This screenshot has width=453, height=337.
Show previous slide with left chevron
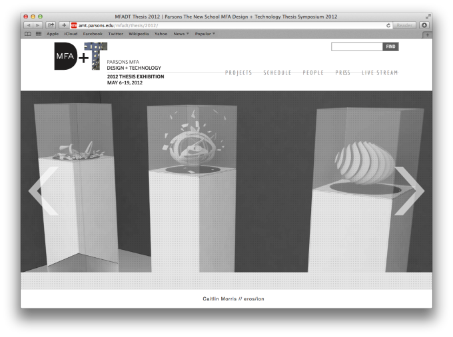43,191
